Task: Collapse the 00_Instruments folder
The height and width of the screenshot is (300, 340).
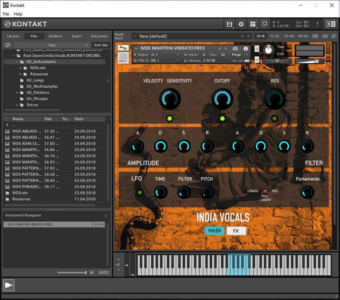Action: [17, 62]
